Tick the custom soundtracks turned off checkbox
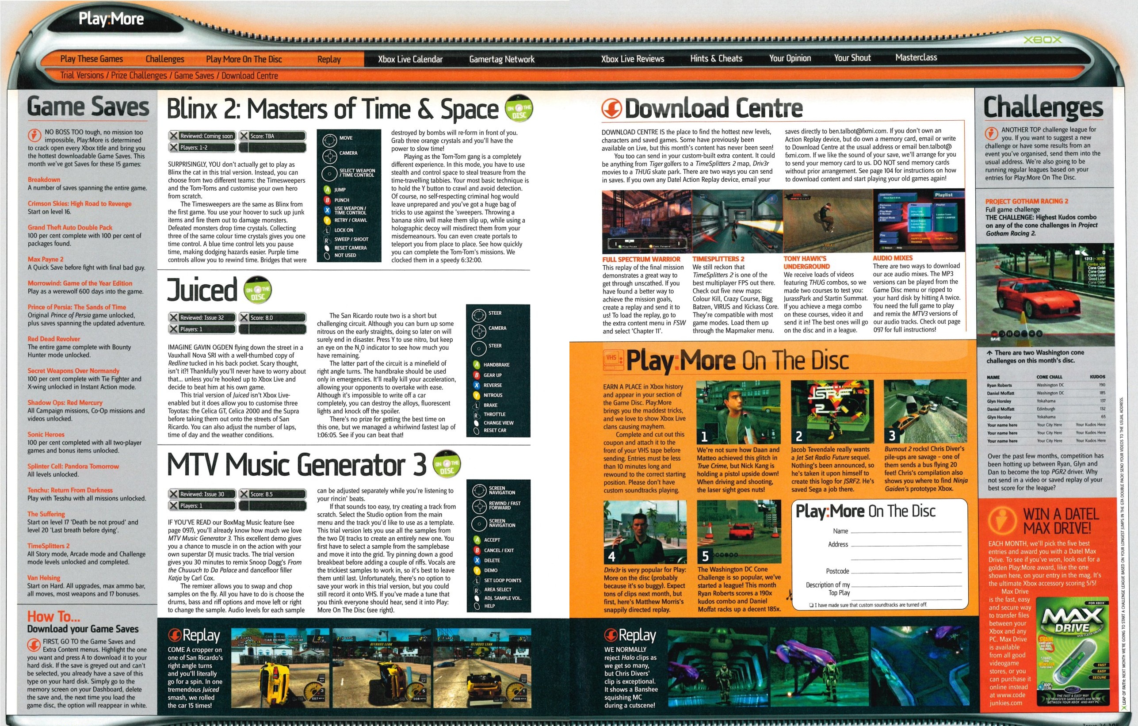The height and width of the screenshot is (726, 1138). click(811, 605)
